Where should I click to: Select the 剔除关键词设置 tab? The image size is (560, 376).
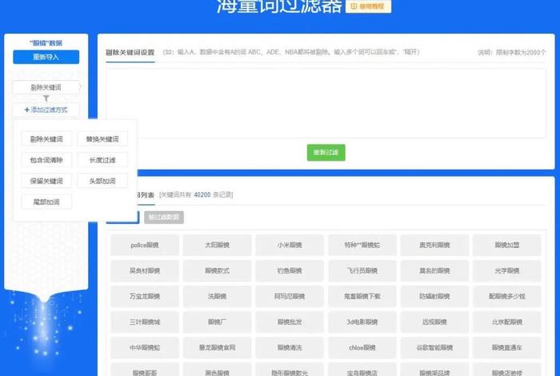(130, 53)
